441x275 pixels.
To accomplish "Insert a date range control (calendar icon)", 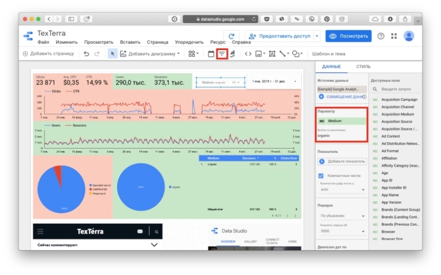I will (211, 53).
